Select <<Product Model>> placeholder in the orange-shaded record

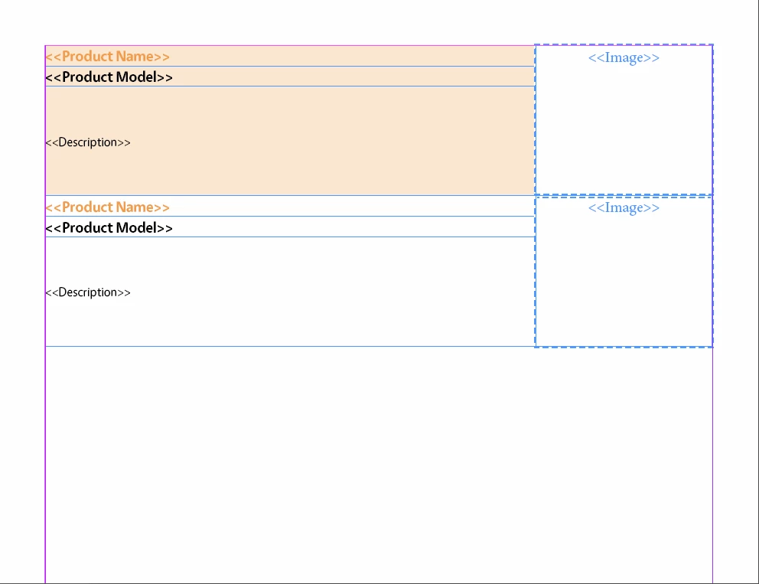pyautogui.click(x=109, y=77)
